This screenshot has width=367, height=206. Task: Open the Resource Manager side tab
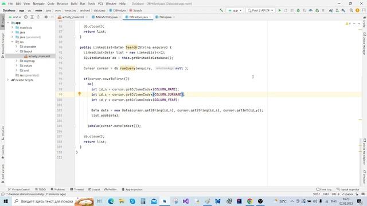pyautogui.click(x=2, y=45)
